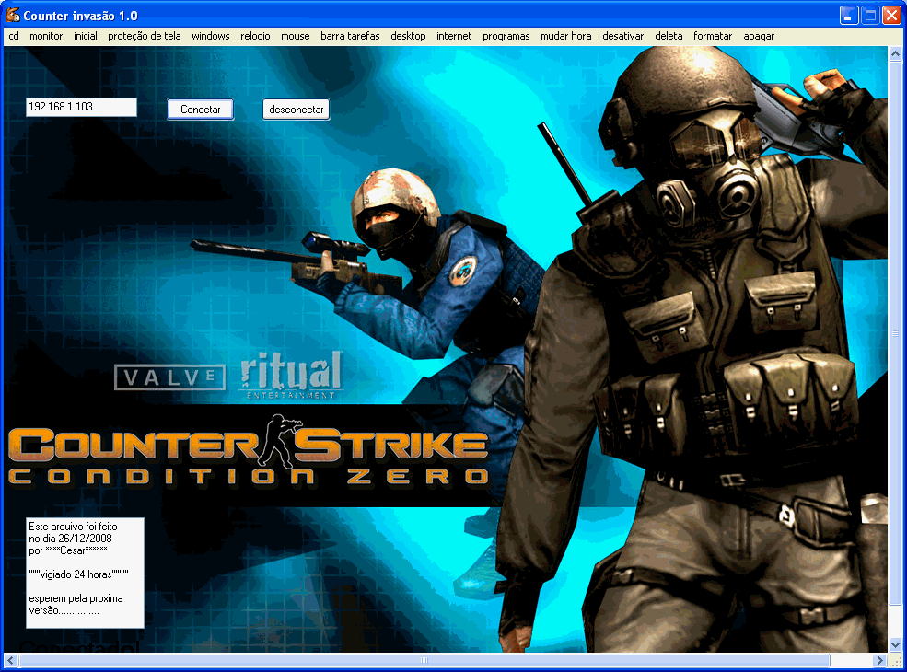Click the vertical scrollbar down arrow
Image resolution: width=907 pixels, height=672 pixels.
pyautogui.click(x=894, y=645)
